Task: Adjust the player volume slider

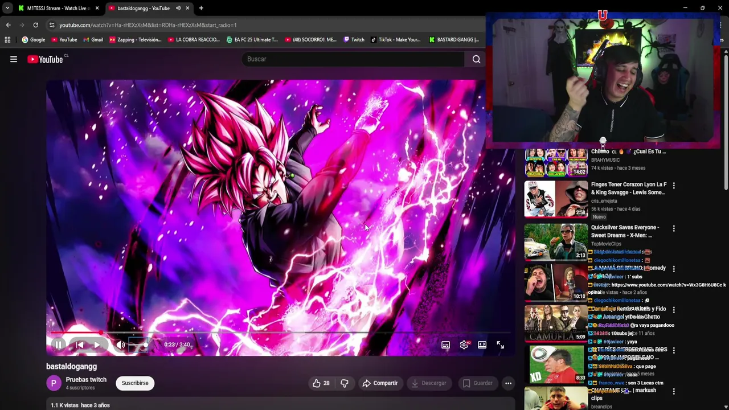Action: (x=138, y=345)
